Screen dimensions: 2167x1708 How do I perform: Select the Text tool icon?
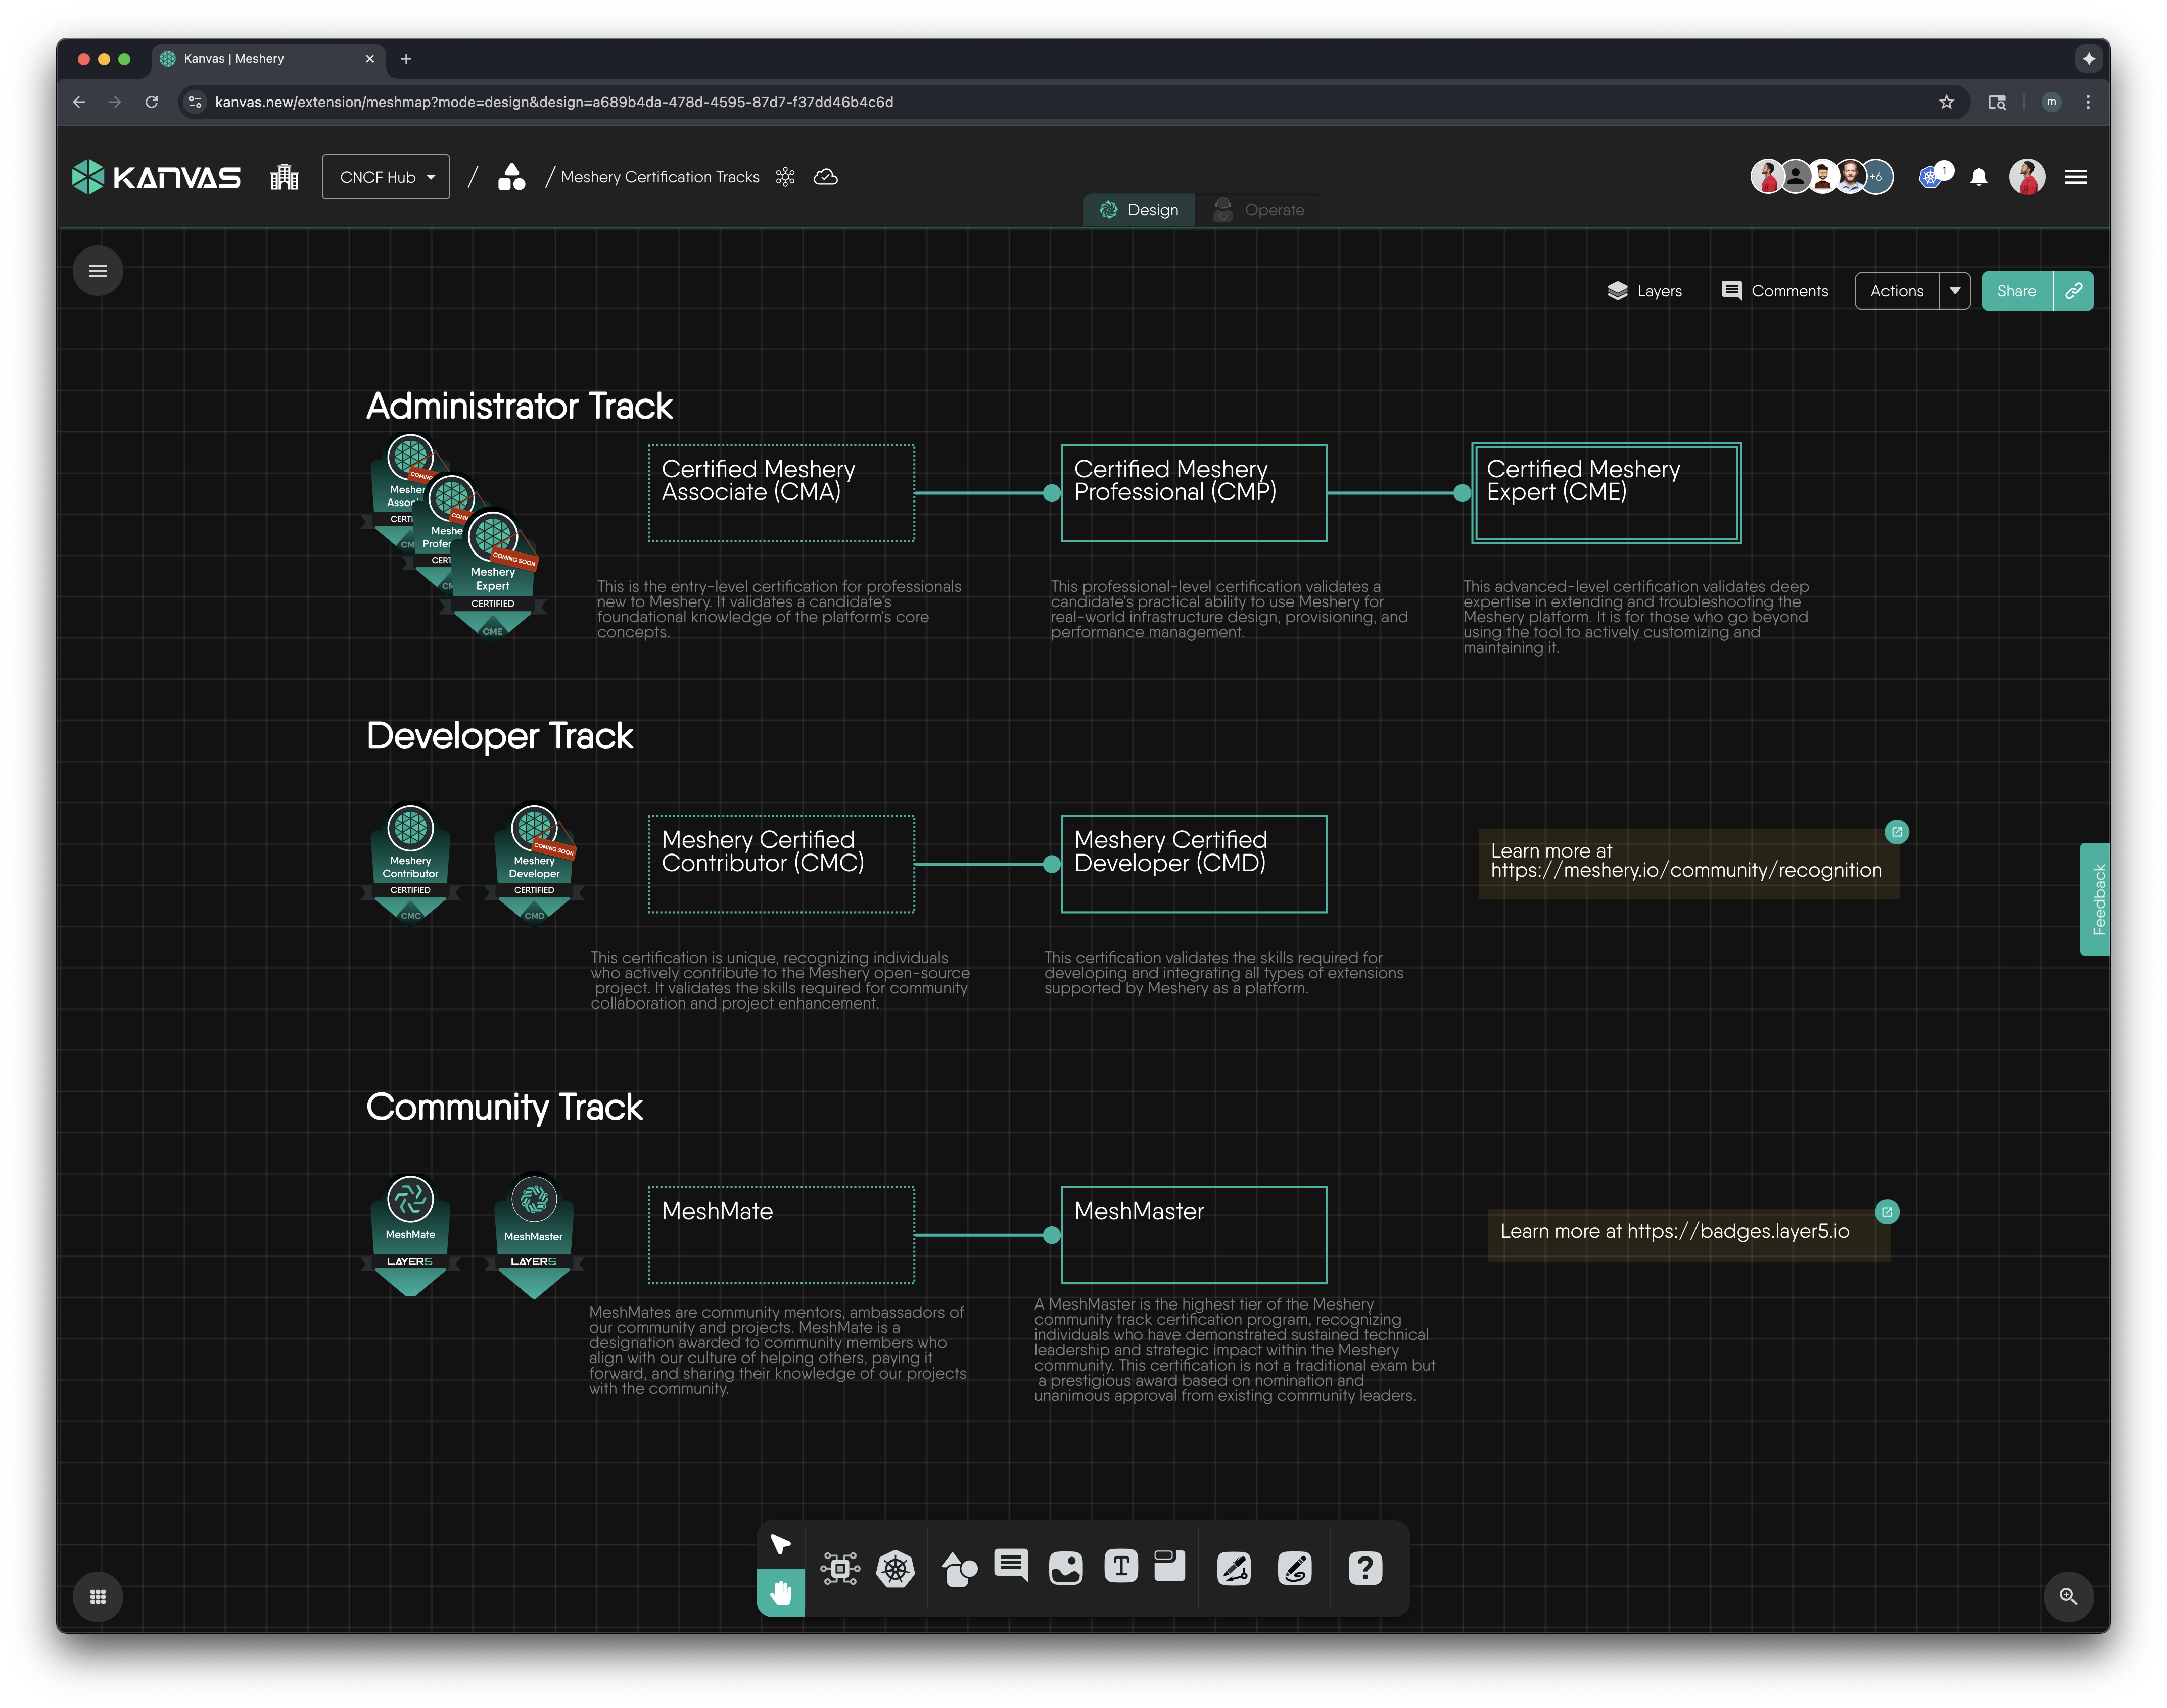(1120, 1566)
